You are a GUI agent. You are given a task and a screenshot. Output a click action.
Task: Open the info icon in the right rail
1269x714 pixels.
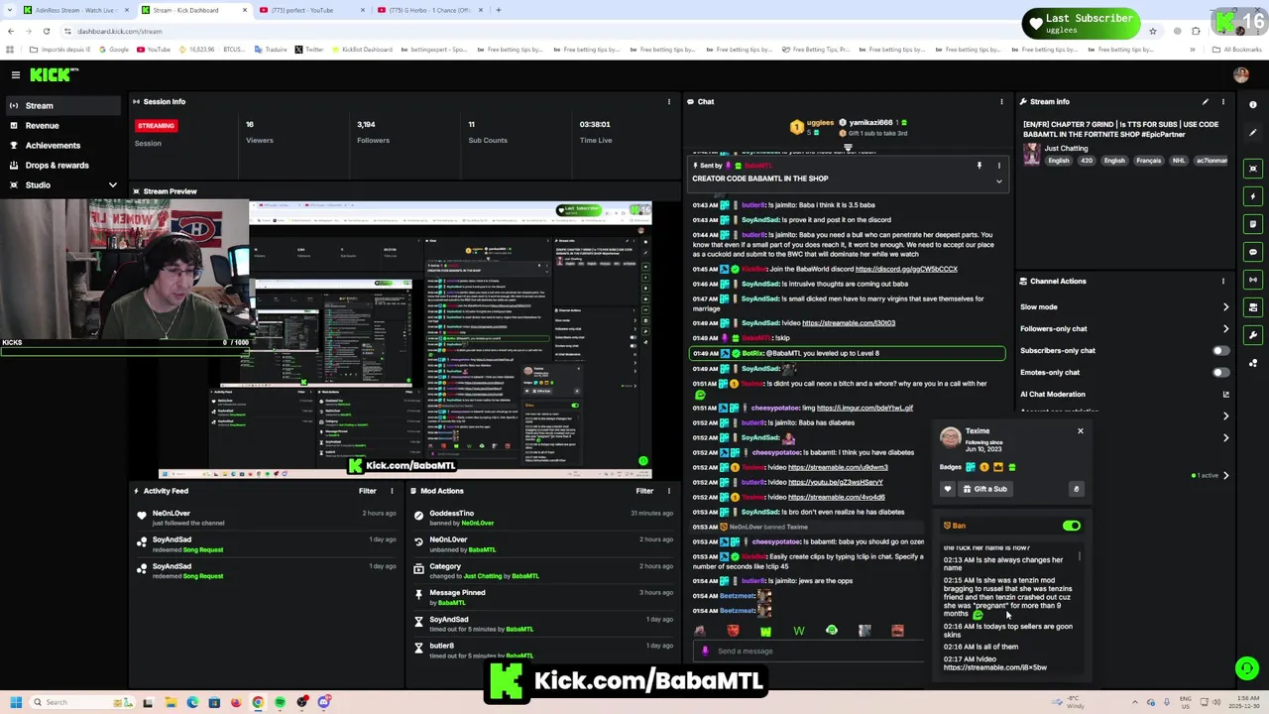[x=1253, y=104]
